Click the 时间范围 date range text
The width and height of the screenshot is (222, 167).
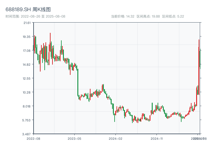tap(35, 16)
